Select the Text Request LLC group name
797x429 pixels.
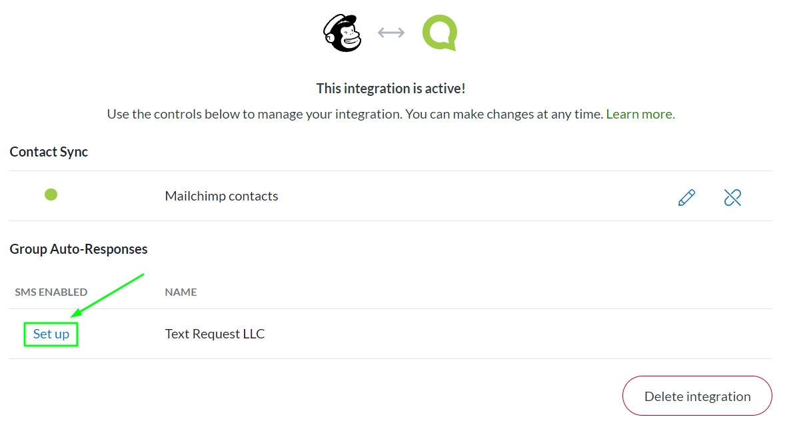coord(215,334)
